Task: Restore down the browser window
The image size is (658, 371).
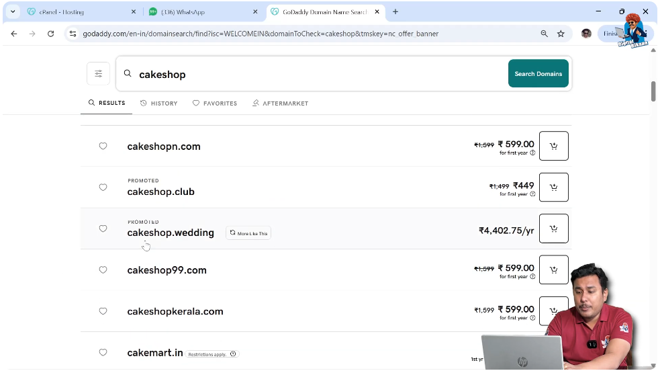Action: point(622,11)
